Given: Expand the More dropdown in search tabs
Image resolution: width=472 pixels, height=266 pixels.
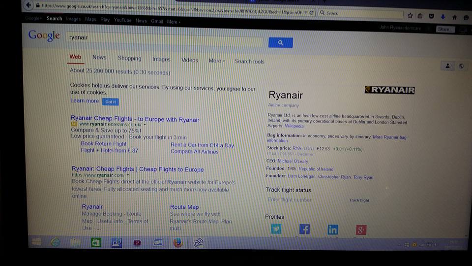Looking at the screenshot, I should 217,61.
